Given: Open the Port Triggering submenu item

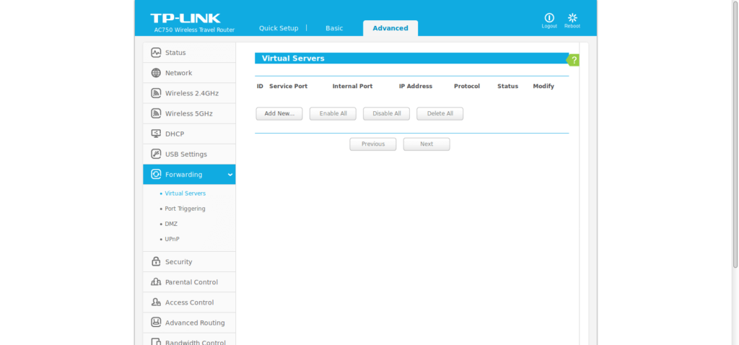Looking at the screenshot, I should pyautogui.click(x=185, y=209).
